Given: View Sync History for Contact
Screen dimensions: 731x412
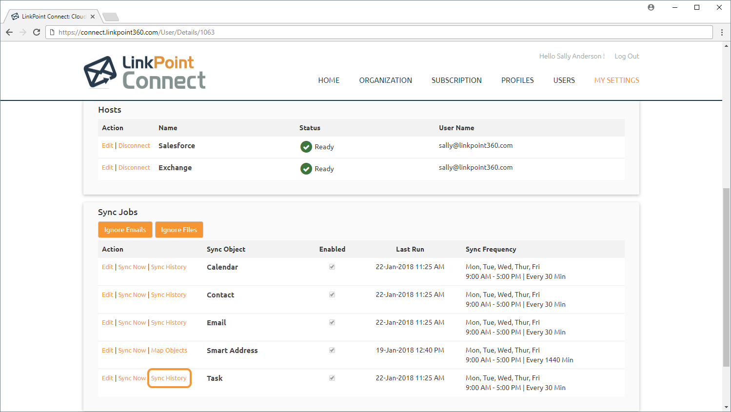Looking at the screenshot, I should pyautogui.click(x=169, y=295).
